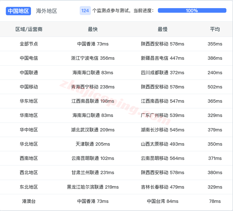Click 湖南长沙移动 545ms cell
The height and width of the screenshot is (211, 233).
click(162, 130)
